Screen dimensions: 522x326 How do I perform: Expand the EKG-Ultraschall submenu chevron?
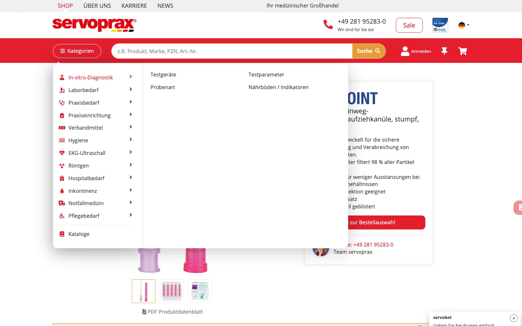(131, 152)
